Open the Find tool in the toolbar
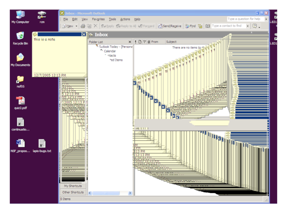The width and height of the screenshot is (287, 210). click(x=190, y=26)
